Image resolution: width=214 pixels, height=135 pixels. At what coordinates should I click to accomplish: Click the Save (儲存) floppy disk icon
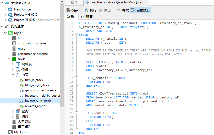click(69, 10)
